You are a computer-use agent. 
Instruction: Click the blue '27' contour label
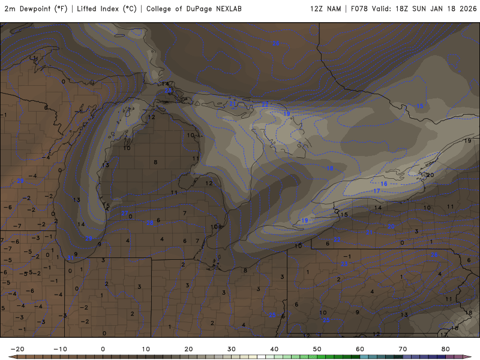click(x=124, y=213)
